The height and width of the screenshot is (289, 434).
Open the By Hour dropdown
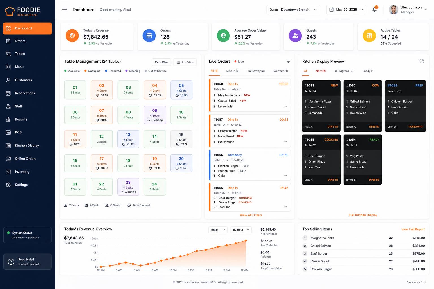(241, 230)
